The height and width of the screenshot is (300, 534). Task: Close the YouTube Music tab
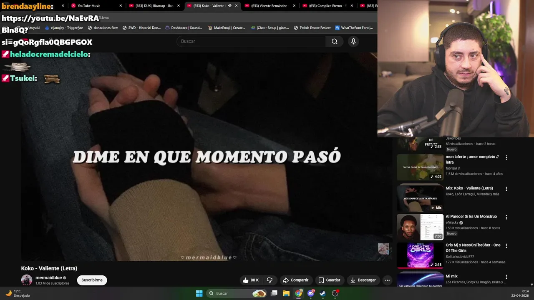coord(121,6)
